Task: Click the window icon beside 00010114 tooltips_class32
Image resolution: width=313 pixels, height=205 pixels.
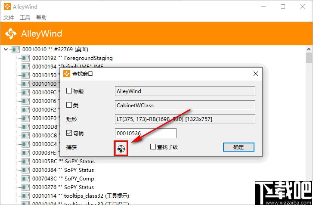Action: tap(25, 196)
